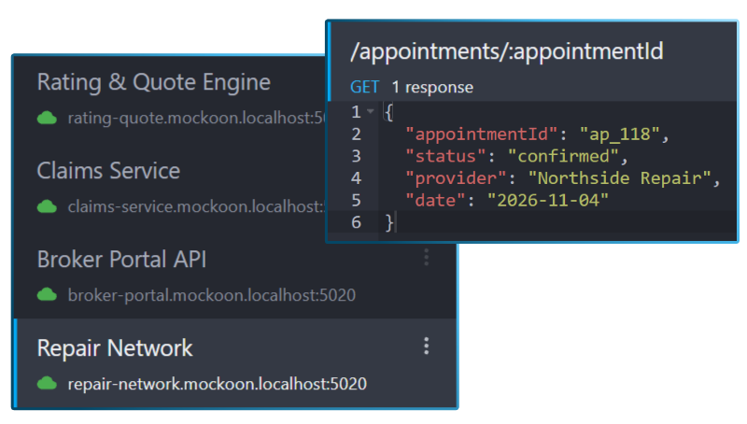Click the "appointmentId" key in JSON
The width and height of the screenshot is (747, 424).
coord(482,134)
